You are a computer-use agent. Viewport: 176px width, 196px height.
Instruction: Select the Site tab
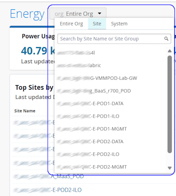pyautogui.click(x=97, y=24)
